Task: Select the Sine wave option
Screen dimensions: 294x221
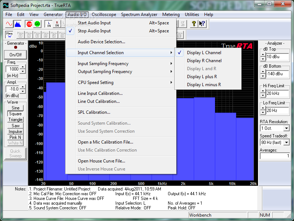Action: click(x=16, y=108)
